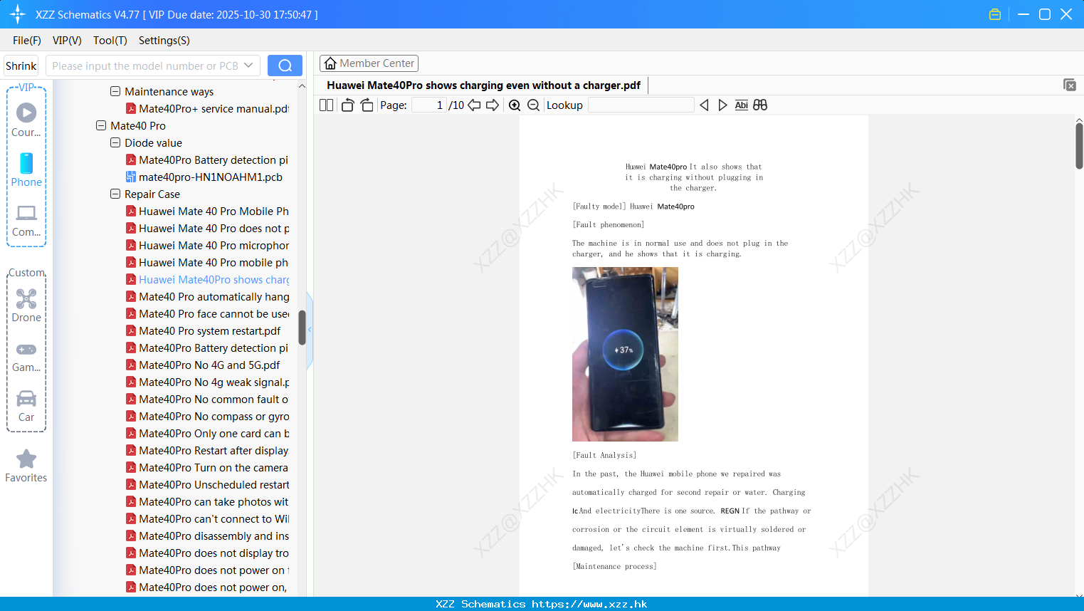Open Mate40Pro Restart after display case
1084x611 pixels.
[208, 450]
